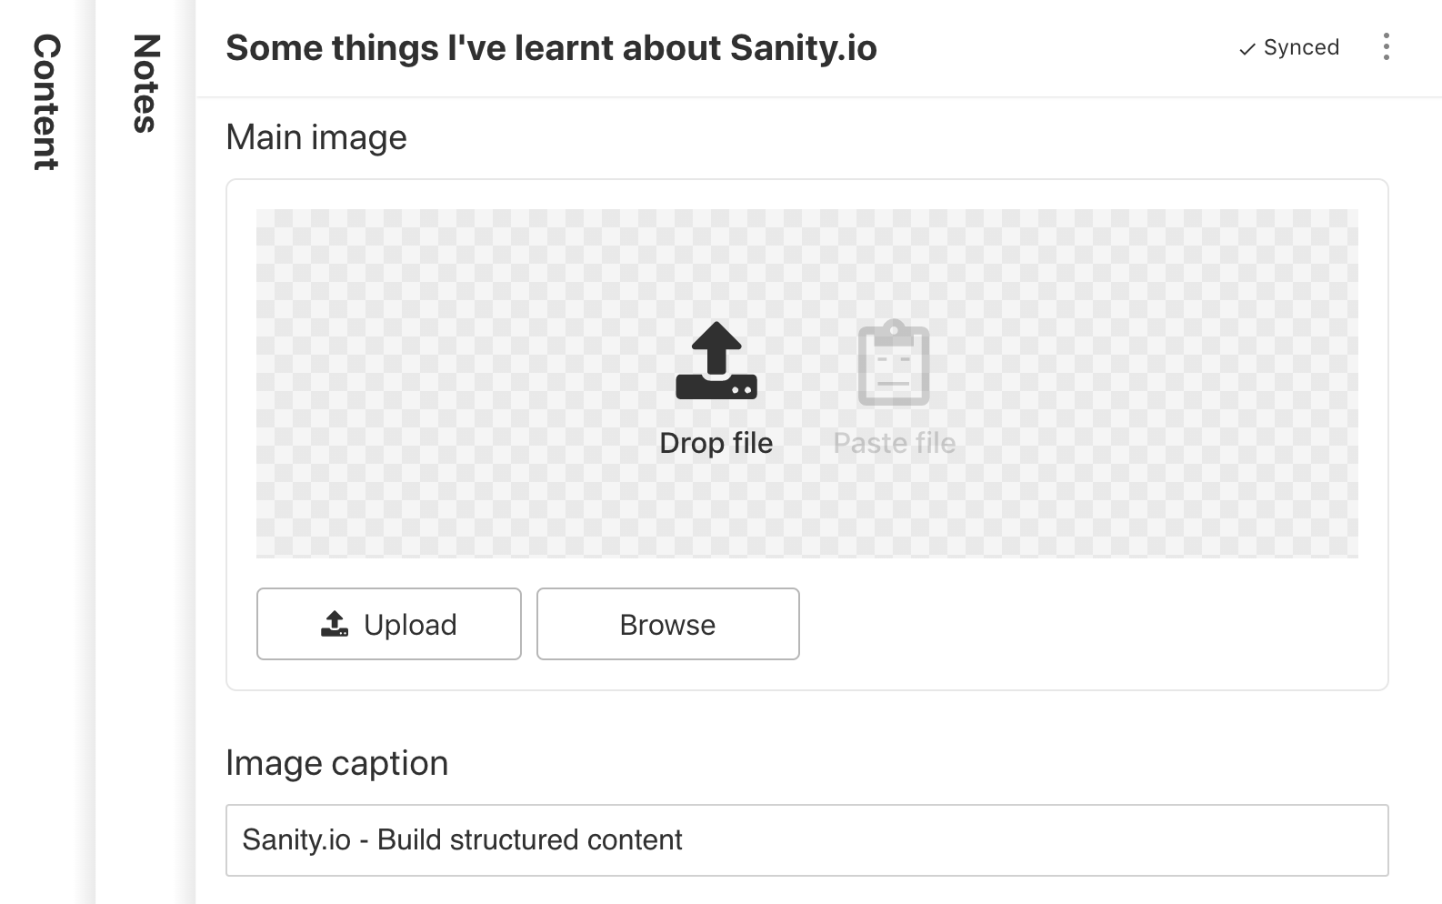
Task: Click the Paste file clipboard icon
Action: point(894,363)
